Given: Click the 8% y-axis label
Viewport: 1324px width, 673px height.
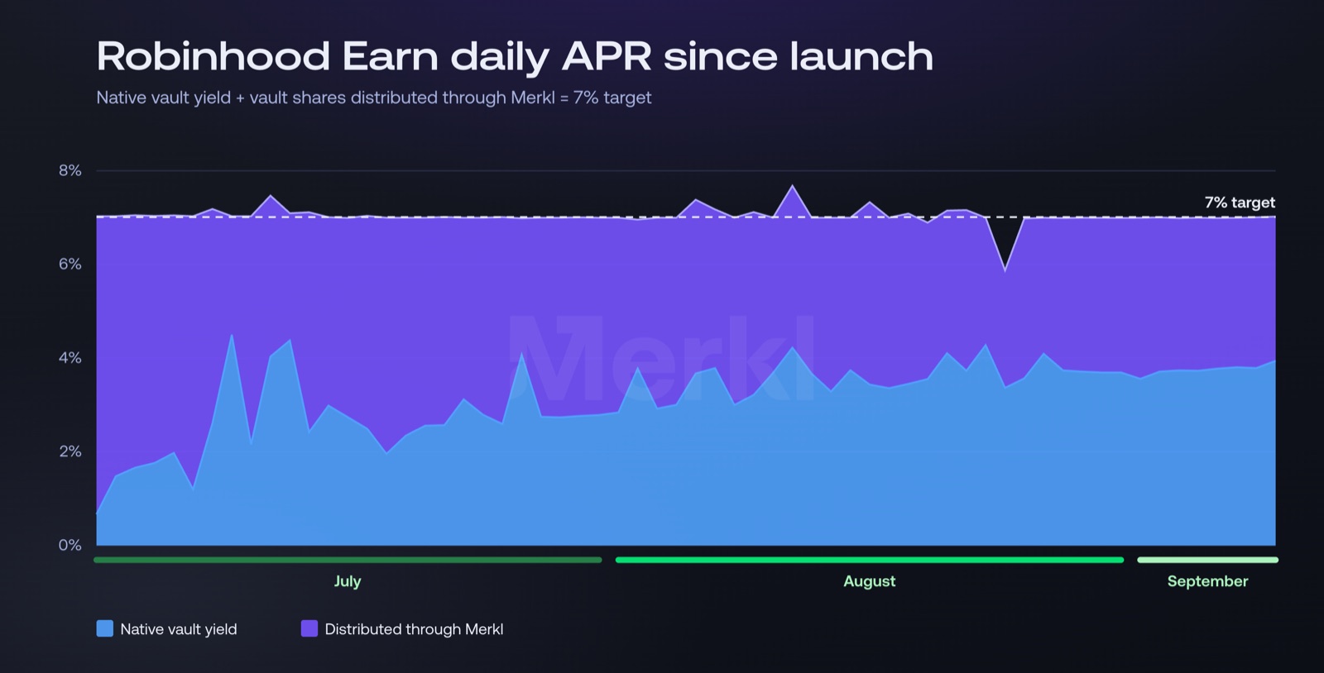Looking at the screenshot, I should pos(70,170).
